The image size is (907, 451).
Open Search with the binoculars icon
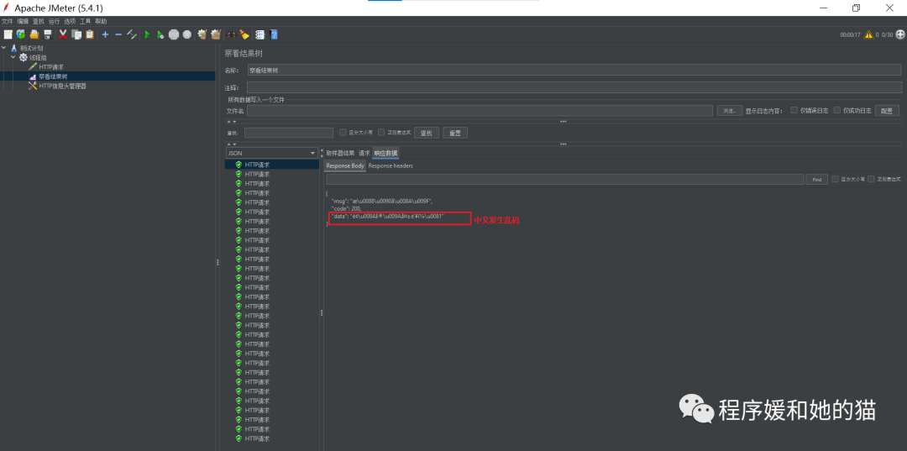click(x=232, y=34)
